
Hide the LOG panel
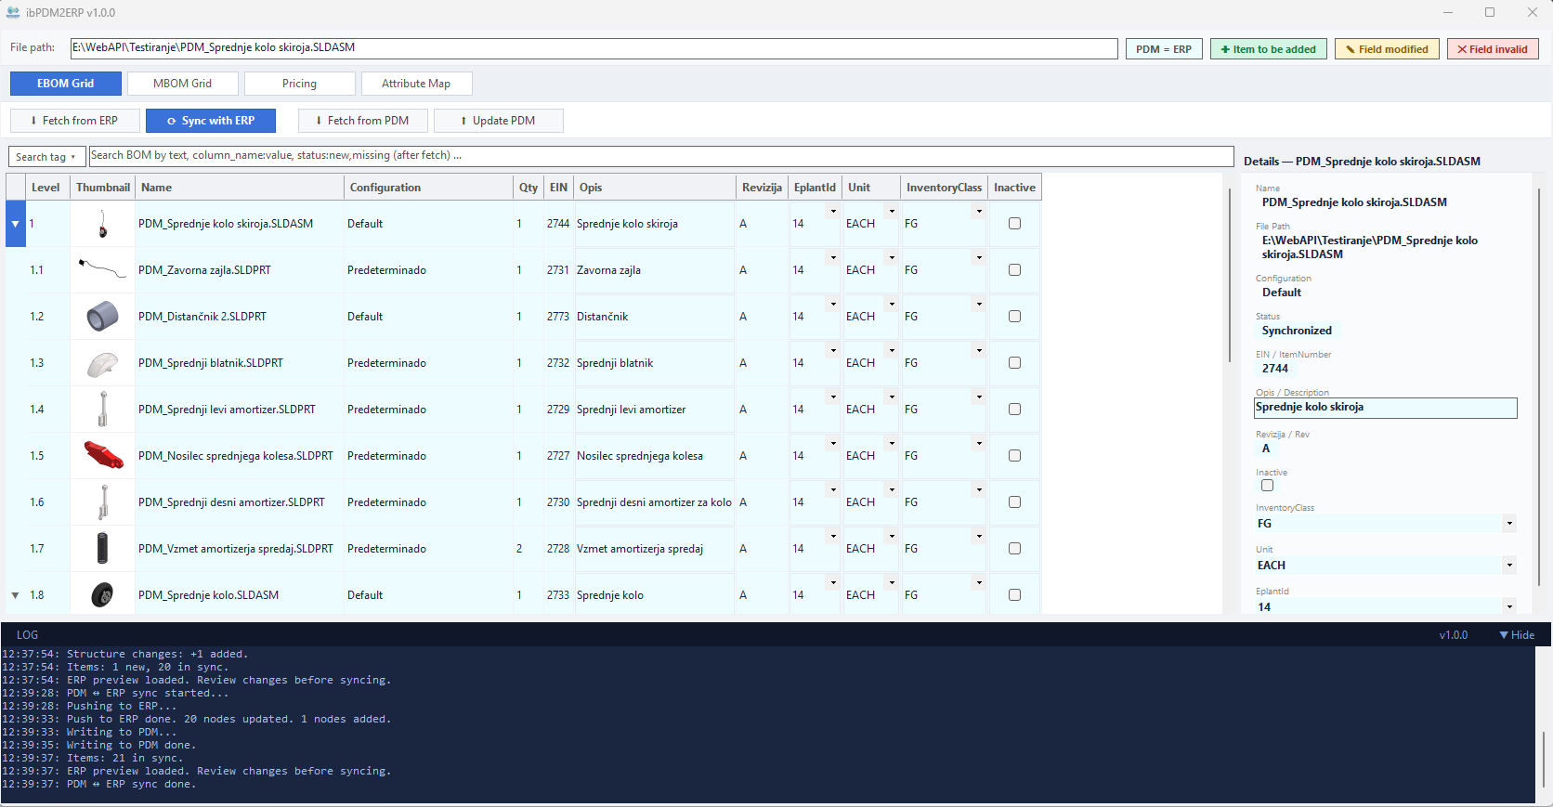pos(1517,635)
